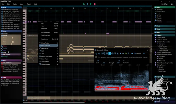Expand the Level effects section
Image resolution: width=176 pixels, height=104 pixels.
coord(165,32)
